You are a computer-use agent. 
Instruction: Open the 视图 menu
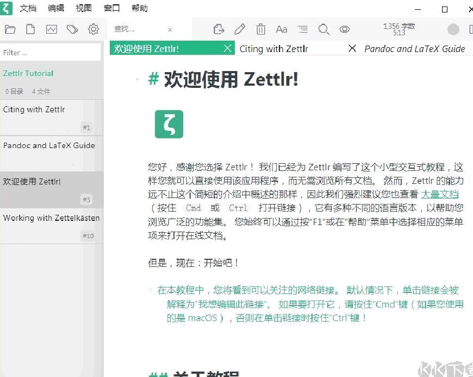tap(84, 8)
